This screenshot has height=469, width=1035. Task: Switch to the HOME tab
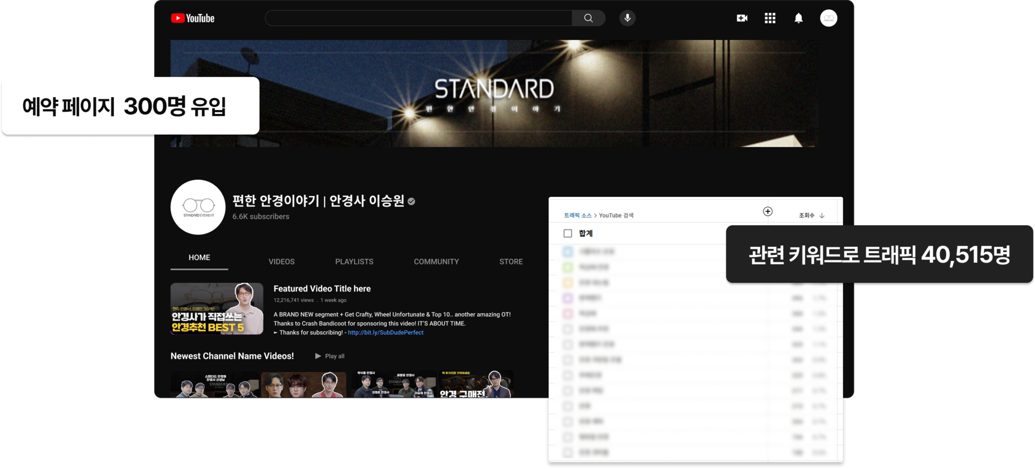(199, 258)
